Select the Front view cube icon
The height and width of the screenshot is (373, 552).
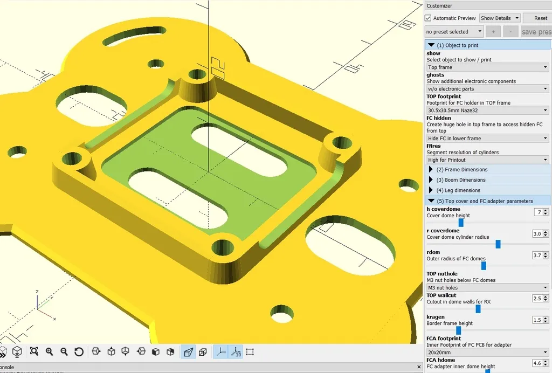coord(156,352)
